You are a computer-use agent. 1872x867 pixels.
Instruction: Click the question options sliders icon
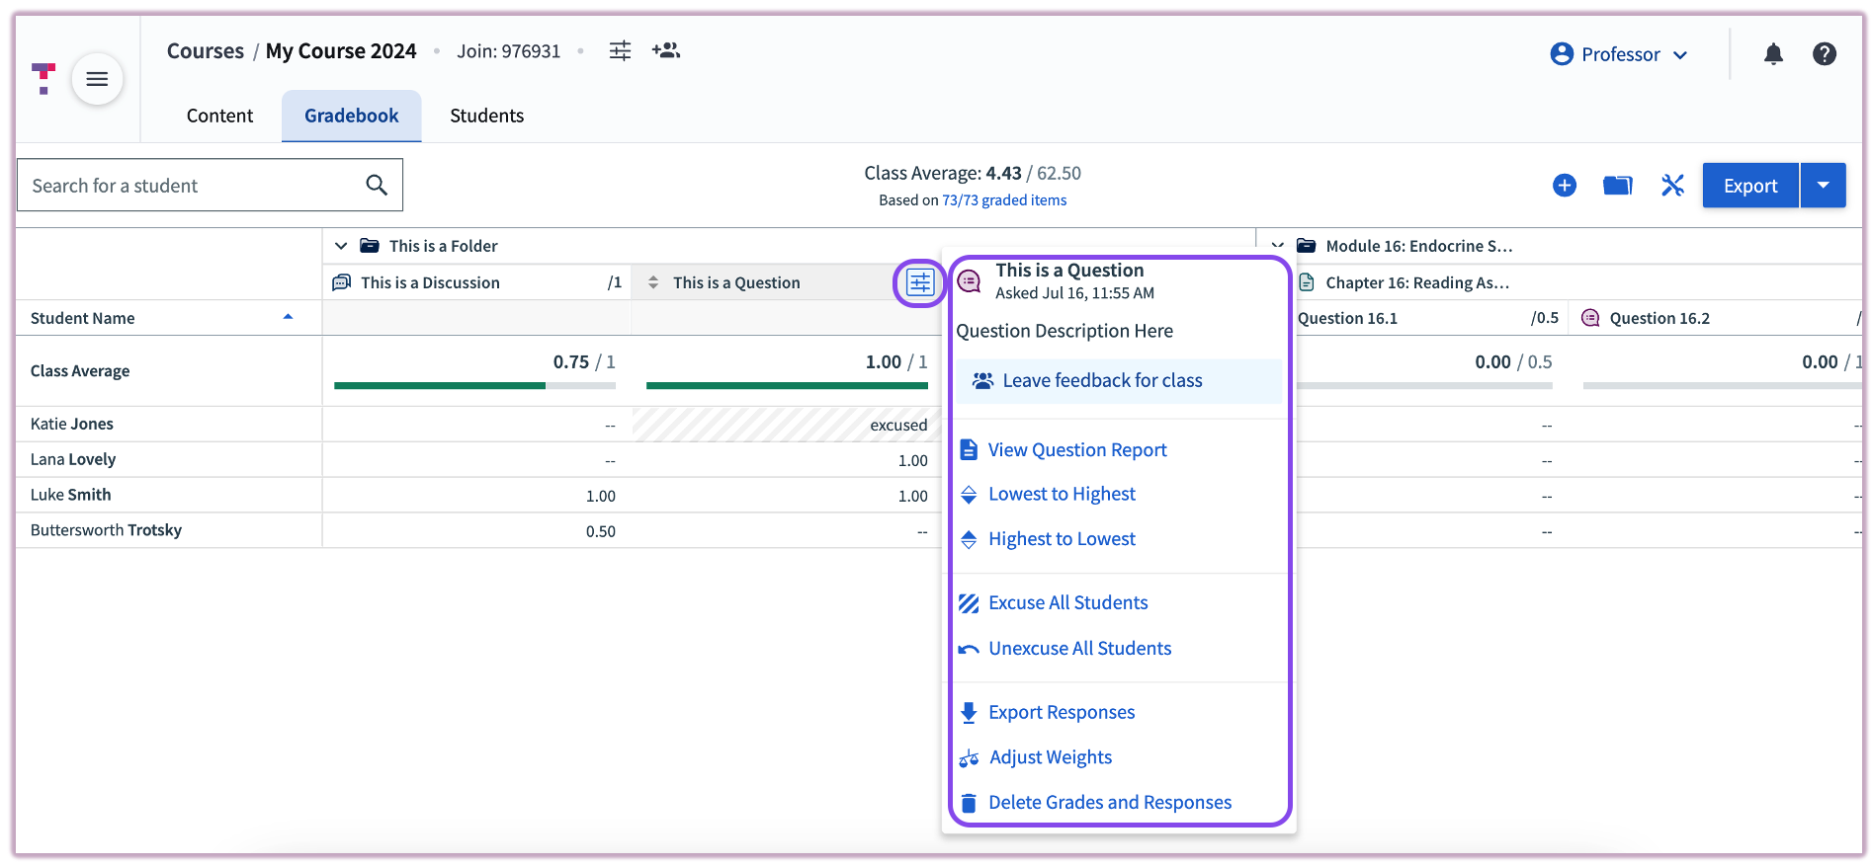tap(920, 282)
